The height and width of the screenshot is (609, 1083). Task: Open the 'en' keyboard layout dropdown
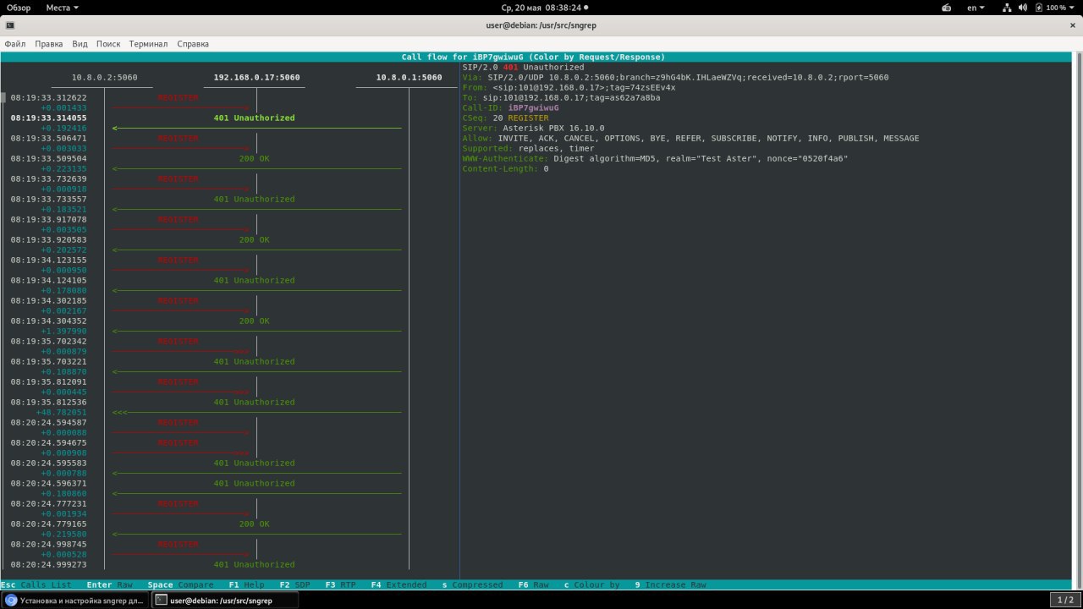tap(976, 8)
